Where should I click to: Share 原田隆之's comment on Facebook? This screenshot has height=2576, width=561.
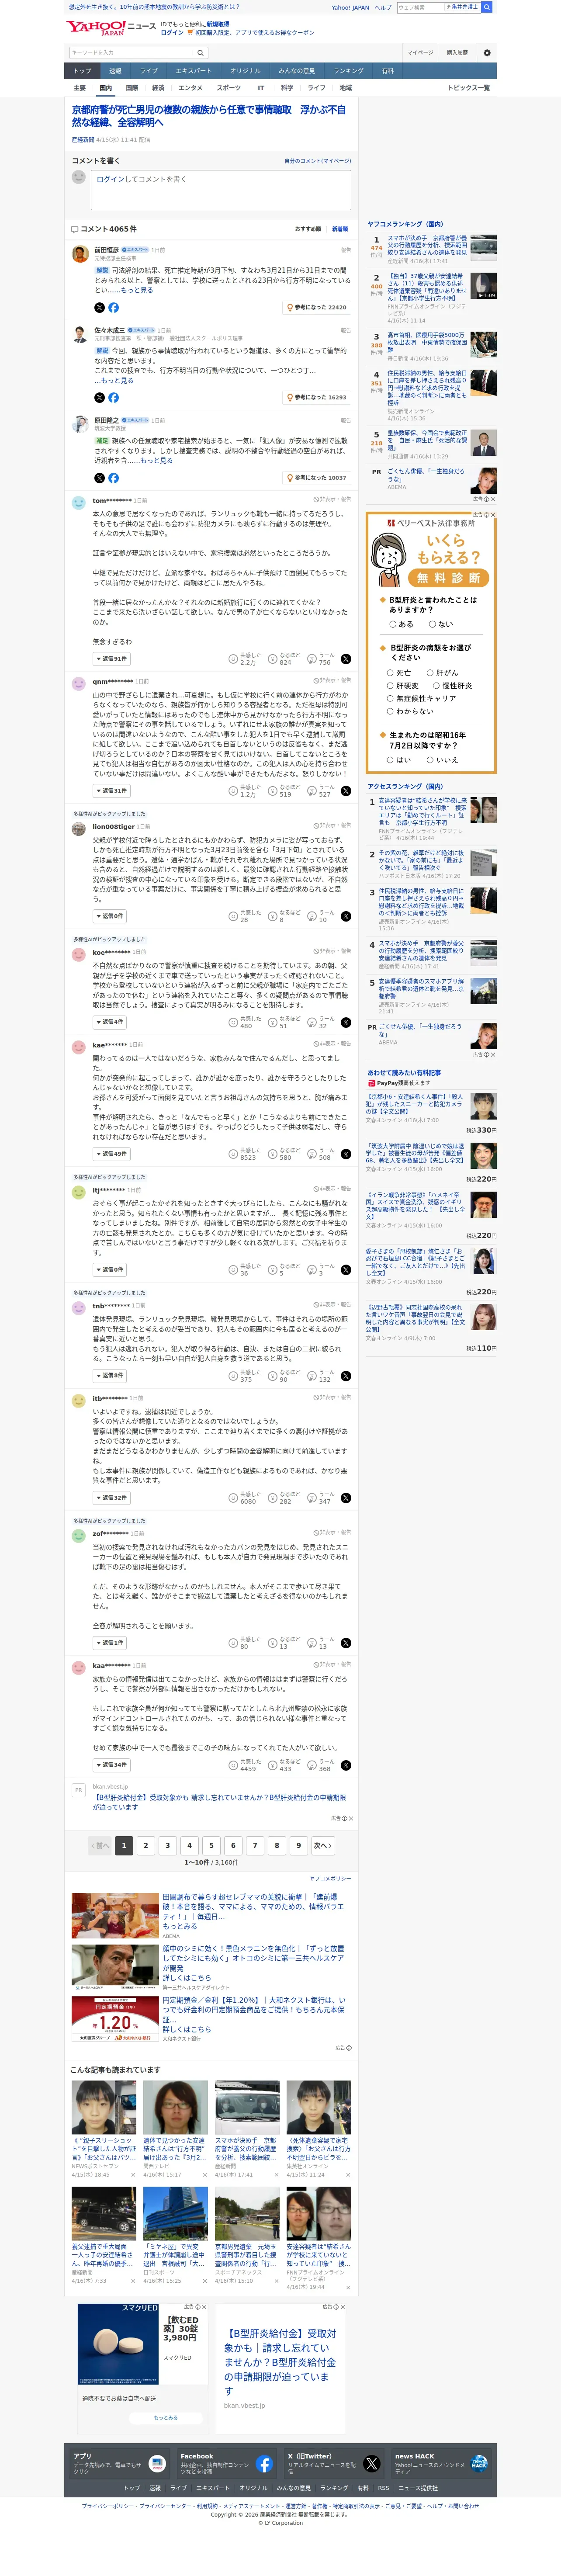click(x=113, y=477)
